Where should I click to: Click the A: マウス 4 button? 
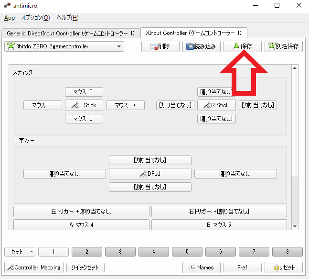click(81, 225)
